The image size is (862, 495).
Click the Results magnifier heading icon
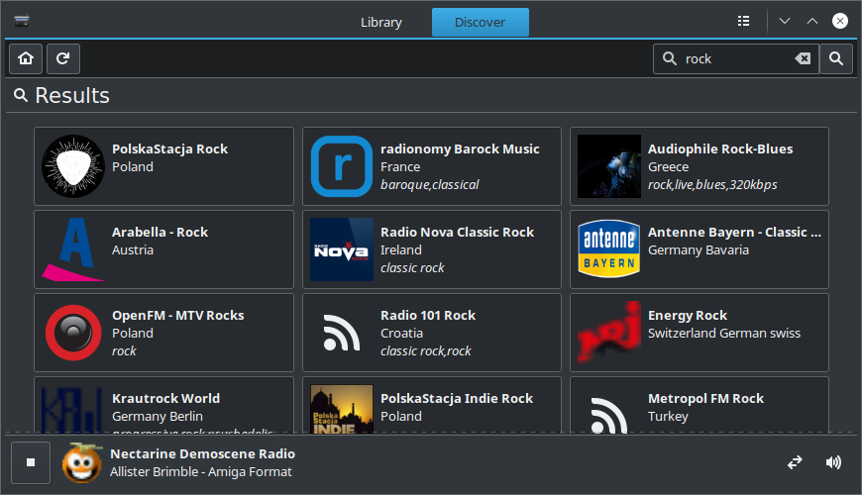click(x=21, y=95)
